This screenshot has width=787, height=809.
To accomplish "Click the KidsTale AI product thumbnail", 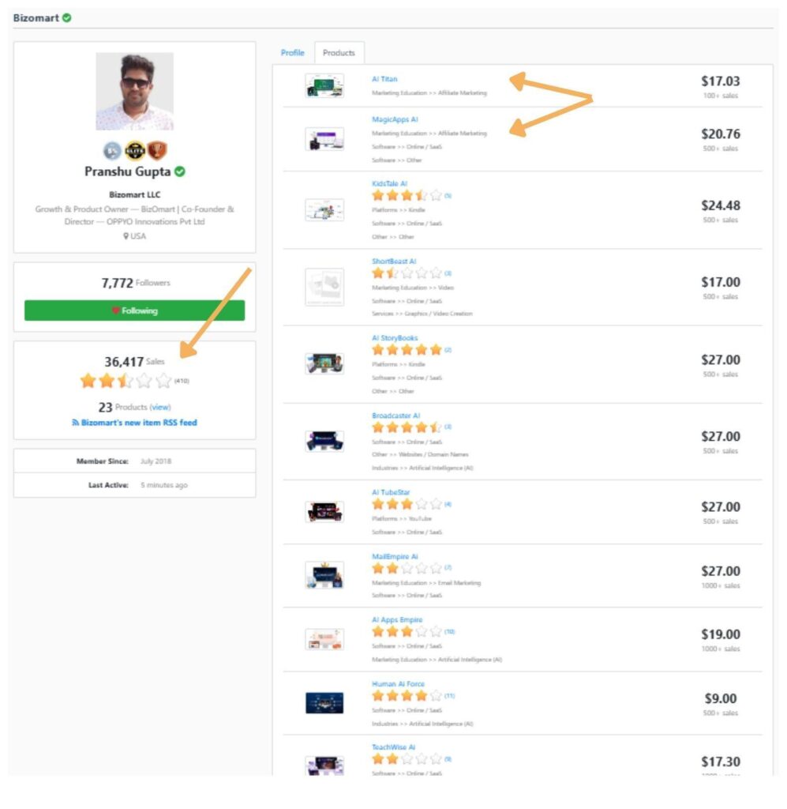I will 324,209.
